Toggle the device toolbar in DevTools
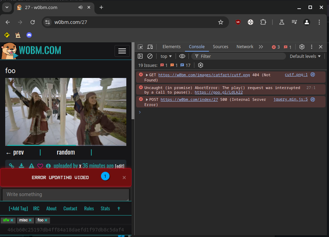329x237 pixels. click(x=150, y=47)
